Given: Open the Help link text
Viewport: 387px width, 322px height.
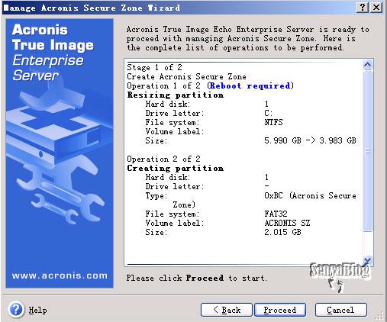Looking at the screenshot, I should 37,311.
